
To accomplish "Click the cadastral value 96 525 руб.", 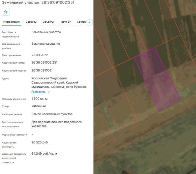I will pos(40,142).
